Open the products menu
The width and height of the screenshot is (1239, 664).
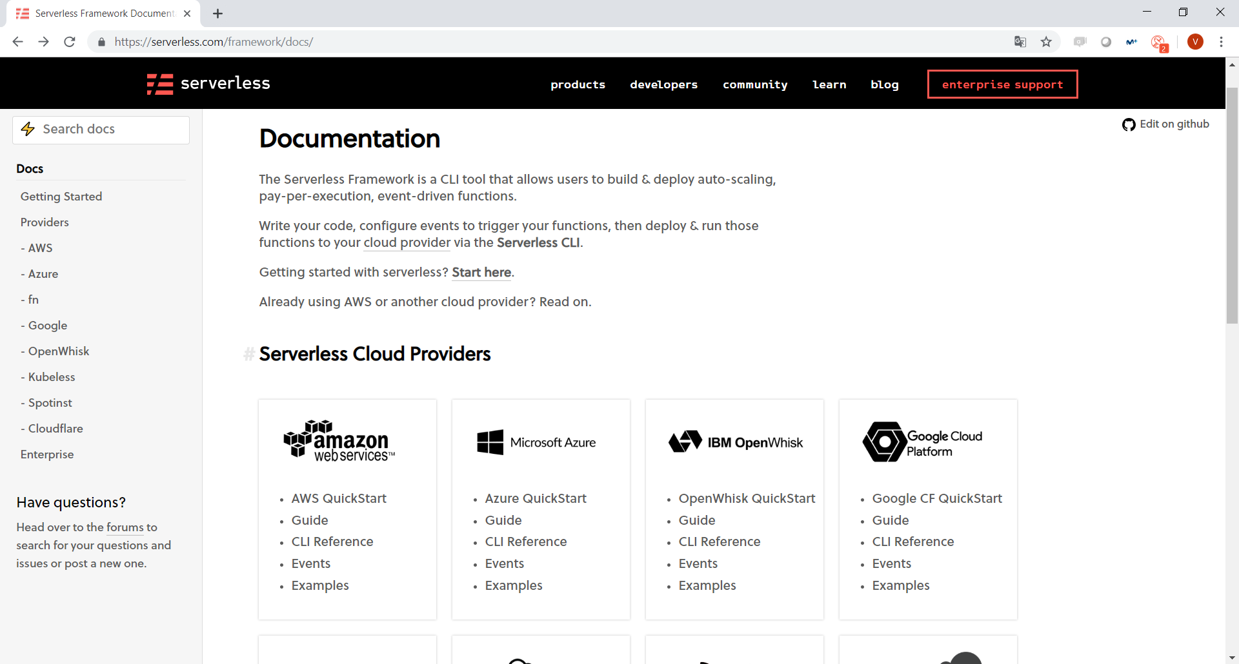(578, 84)
